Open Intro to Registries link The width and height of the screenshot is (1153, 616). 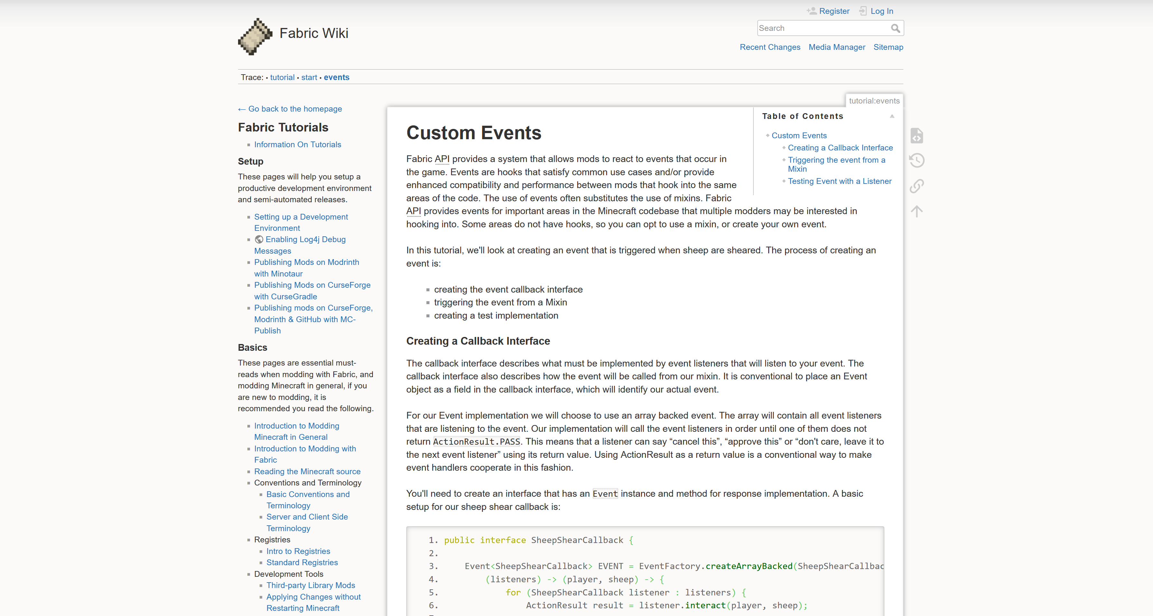pos(298,551)
